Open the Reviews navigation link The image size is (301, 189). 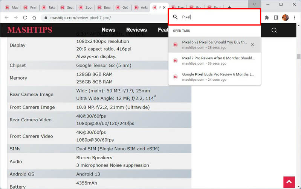(x=136, y=30)
